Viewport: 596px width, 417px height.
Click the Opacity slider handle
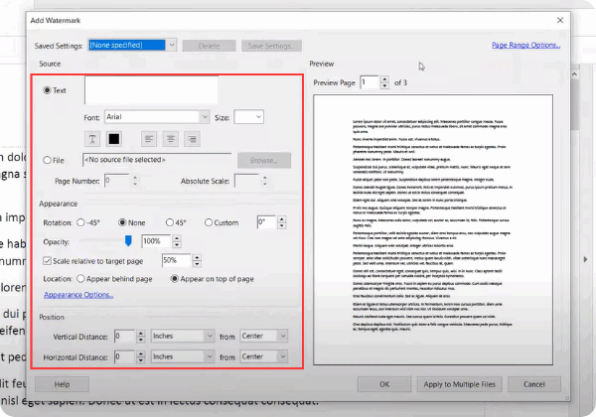pos(128,241)
